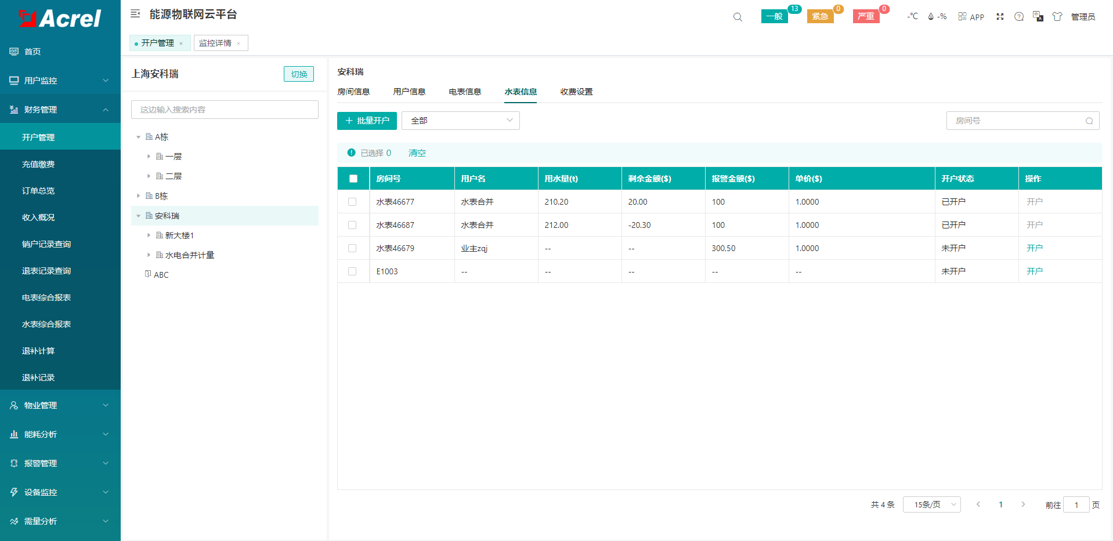Switch to the 电表信息 tab
The height and width of the screenshot is (541, 1113).
[x=465, y=92]
